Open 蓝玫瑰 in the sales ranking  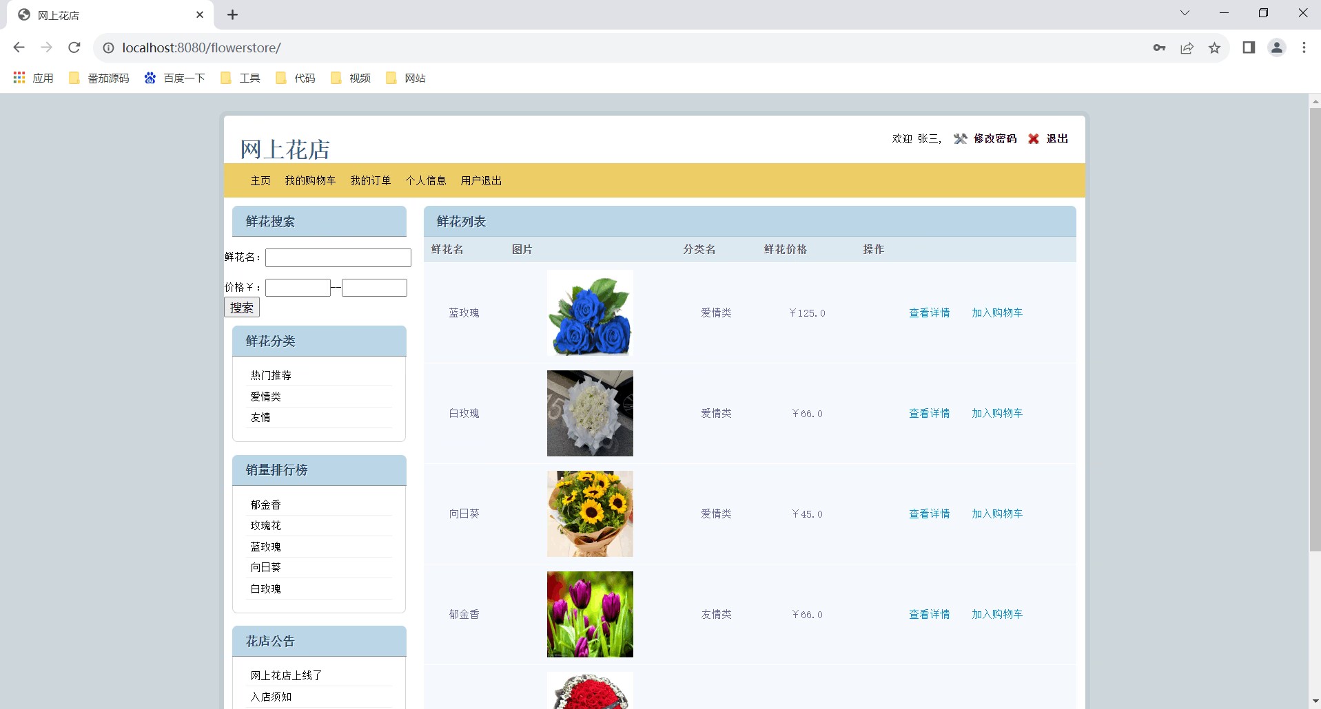265,547
